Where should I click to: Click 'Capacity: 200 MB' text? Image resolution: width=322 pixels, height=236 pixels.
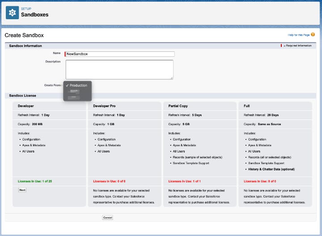pyautogui.click(x=30, y=124)
